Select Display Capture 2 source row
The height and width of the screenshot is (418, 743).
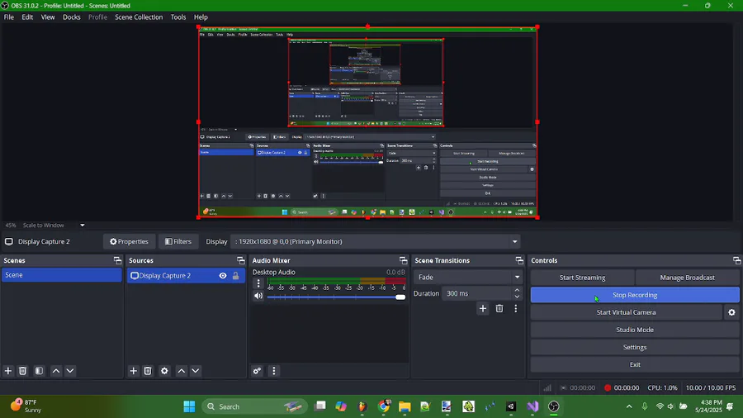186,275
